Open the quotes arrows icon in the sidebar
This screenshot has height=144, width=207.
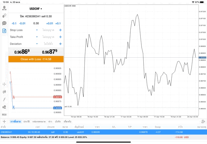tap(4, 15)
